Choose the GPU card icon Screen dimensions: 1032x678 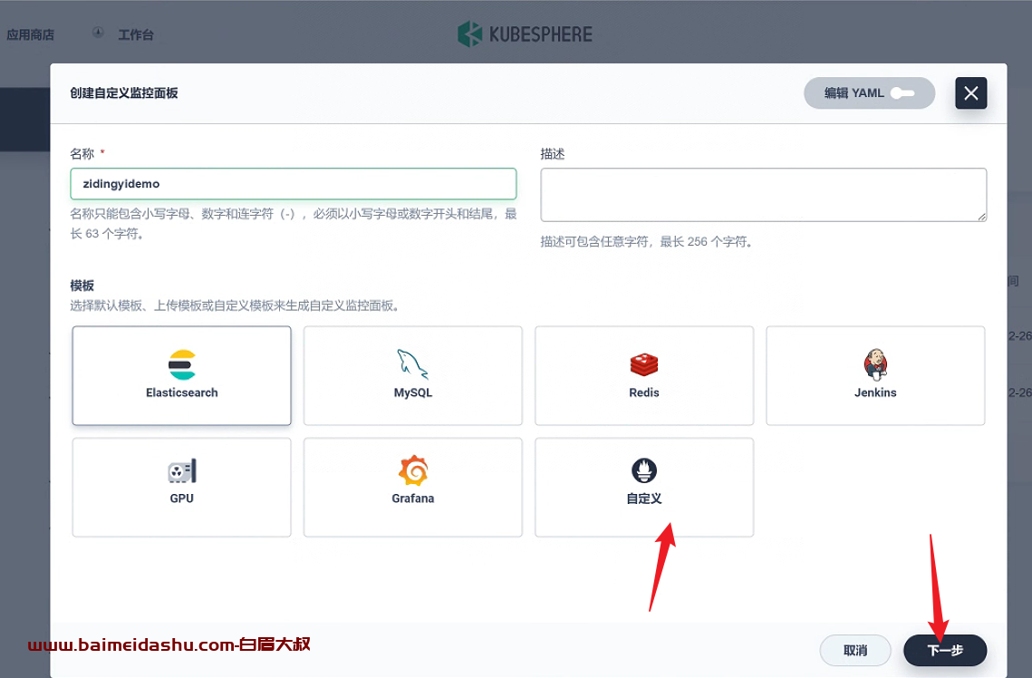click(x=181, y=471)
